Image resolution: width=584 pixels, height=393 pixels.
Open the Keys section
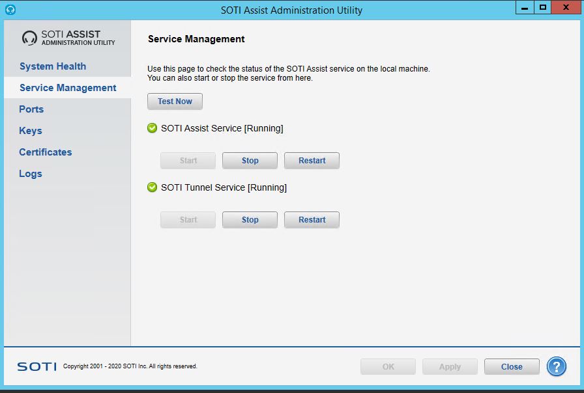click(x=31, y=131)
